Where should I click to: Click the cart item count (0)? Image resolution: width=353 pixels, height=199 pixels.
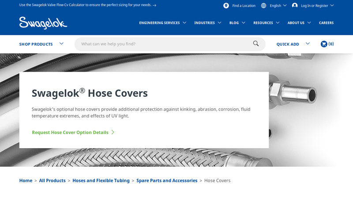(x=331, y=44)
